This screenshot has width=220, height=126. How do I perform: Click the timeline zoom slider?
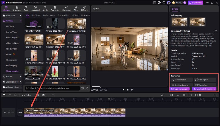click(200, 95)
